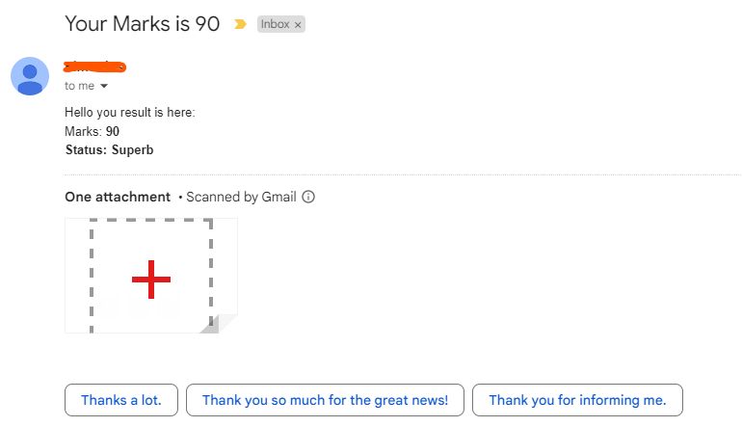Screen dimensions: 742x427
Task: Click the redacted sender name
Action: point(95,67)
